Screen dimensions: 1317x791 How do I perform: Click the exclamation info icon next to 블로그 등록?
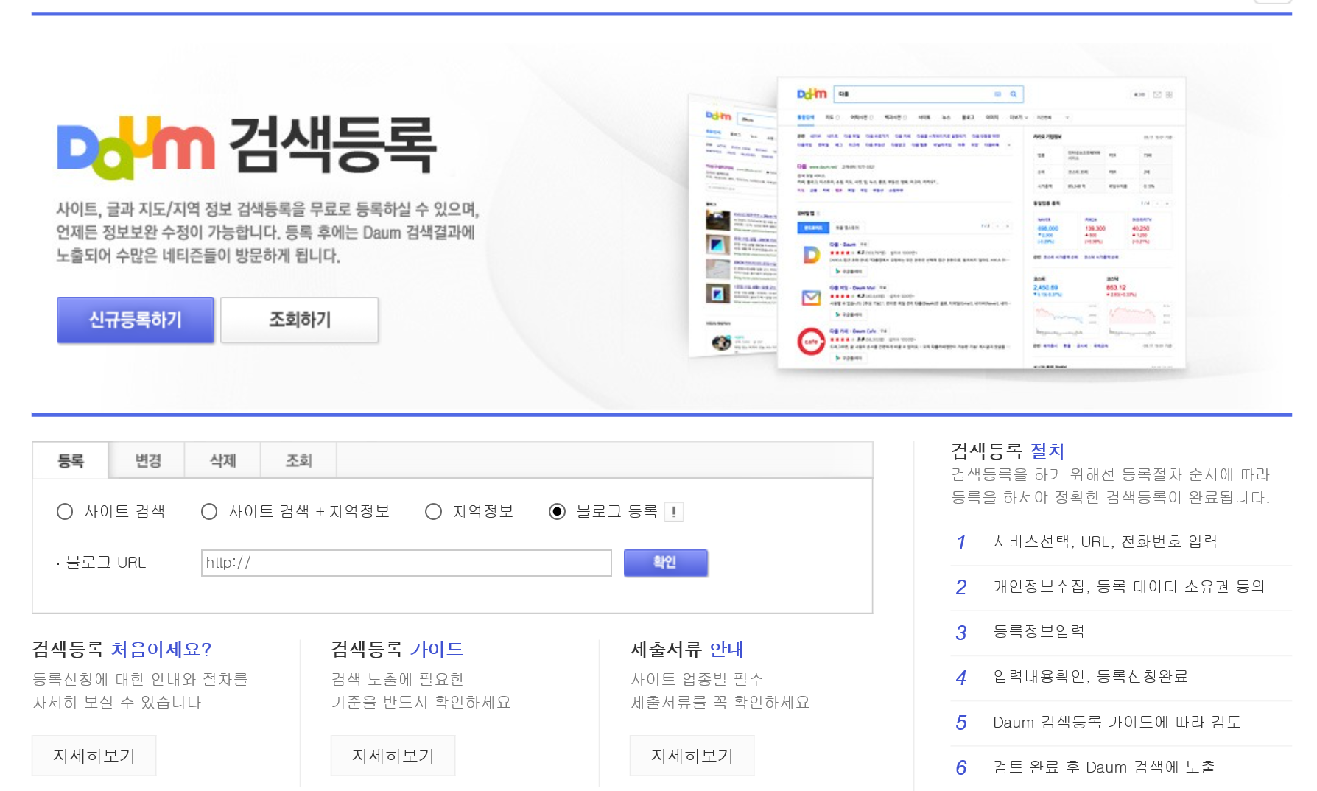click(674, 512)
